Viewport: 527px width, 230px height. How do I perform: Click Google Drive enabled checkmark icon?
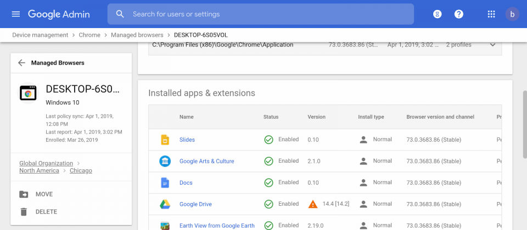tap(268, 204)
